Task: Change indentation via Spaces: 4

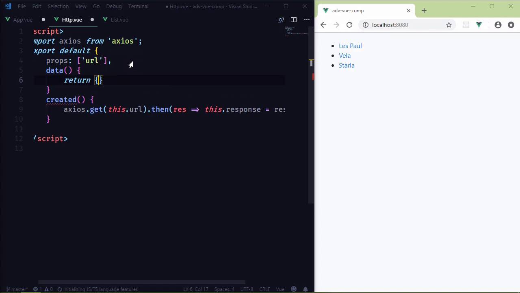Action: [x=224, y=289]
